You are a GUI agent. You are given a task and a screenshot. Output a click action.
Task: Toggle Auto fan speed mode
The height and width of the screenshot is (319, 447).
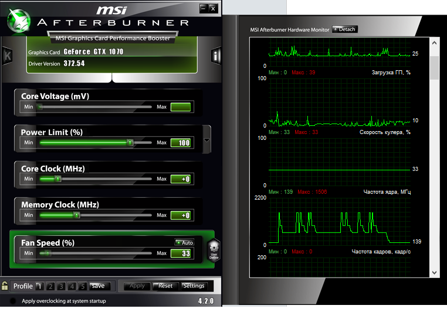(184, 242)
